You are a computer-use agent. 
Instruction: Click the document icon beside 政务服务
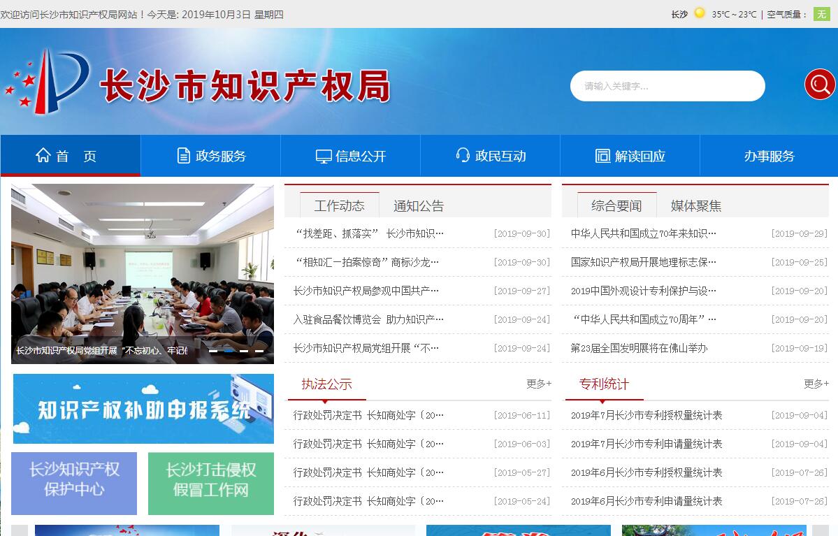[x=183, y=156]
